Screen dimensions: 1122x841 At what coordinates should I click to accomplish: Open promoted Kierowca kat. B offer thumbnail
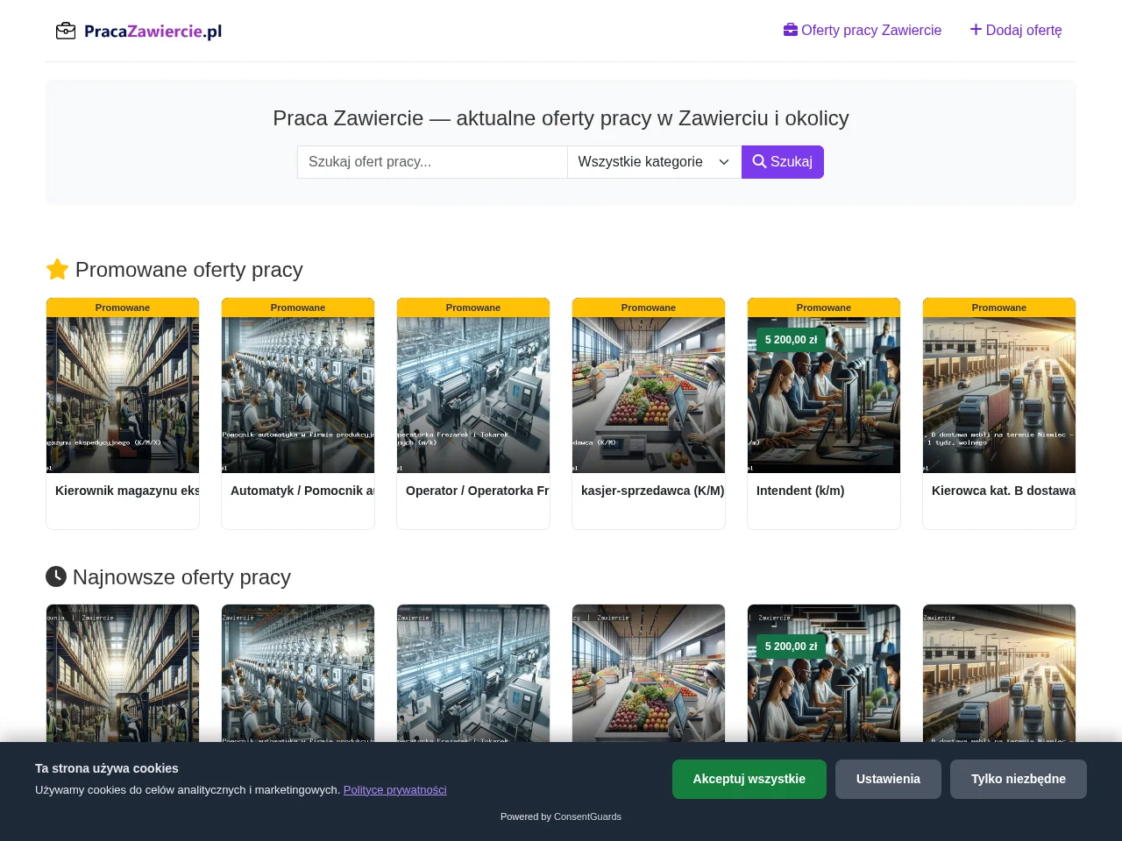tap(999, 395)
